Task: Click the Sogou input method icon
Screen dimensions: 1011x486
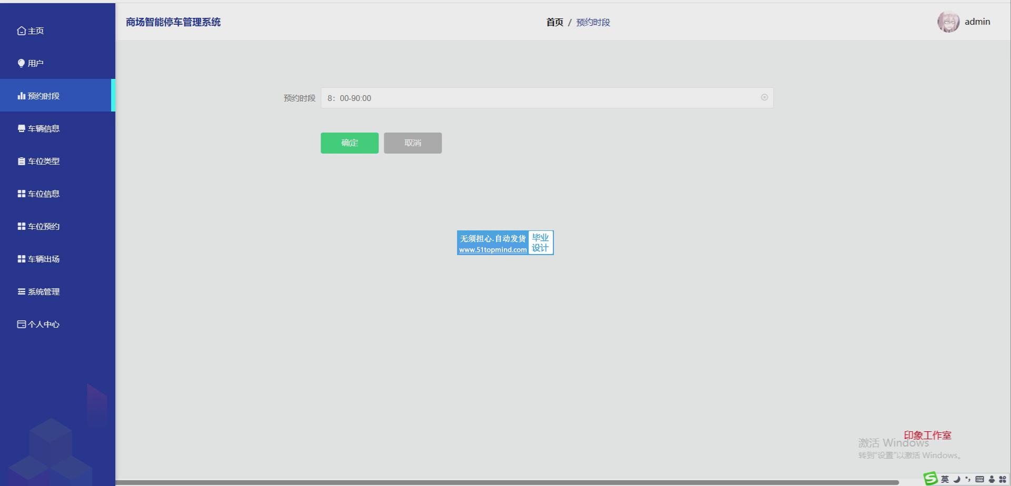Action: 930,478
